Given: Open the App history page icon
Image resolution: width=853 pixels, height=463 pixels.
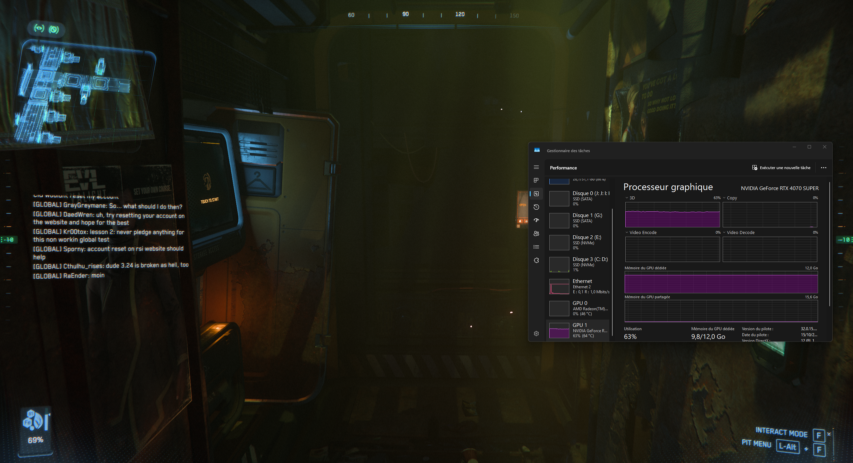Looking at the screenshot, I should click(536, 207).
